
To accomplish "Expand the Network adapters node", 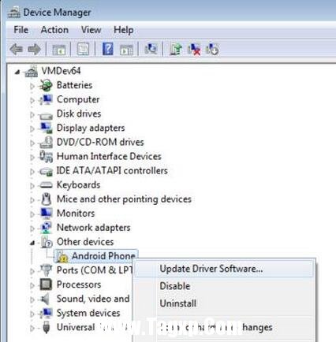I will point(32,229).
